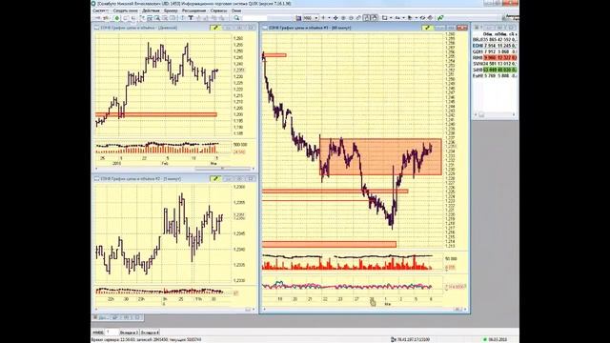
Task: Expand the 9960 combo box dropdown
Action: 315,18
